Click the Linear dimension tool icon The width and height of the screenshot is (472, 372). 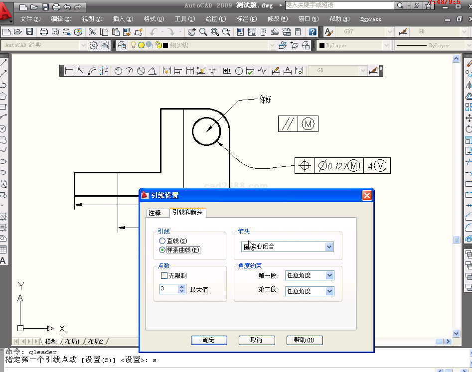coord(69,71)
